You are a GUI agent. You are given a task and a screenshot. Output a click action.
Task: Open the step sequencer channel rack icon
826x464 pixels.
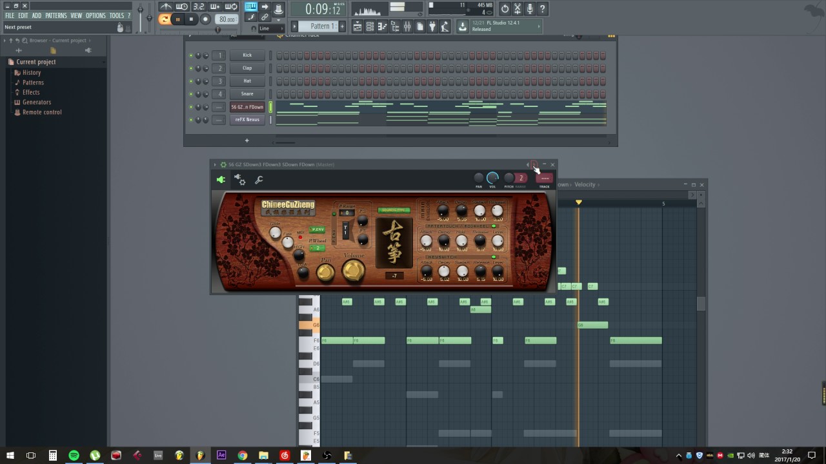[x=370, y=26]
